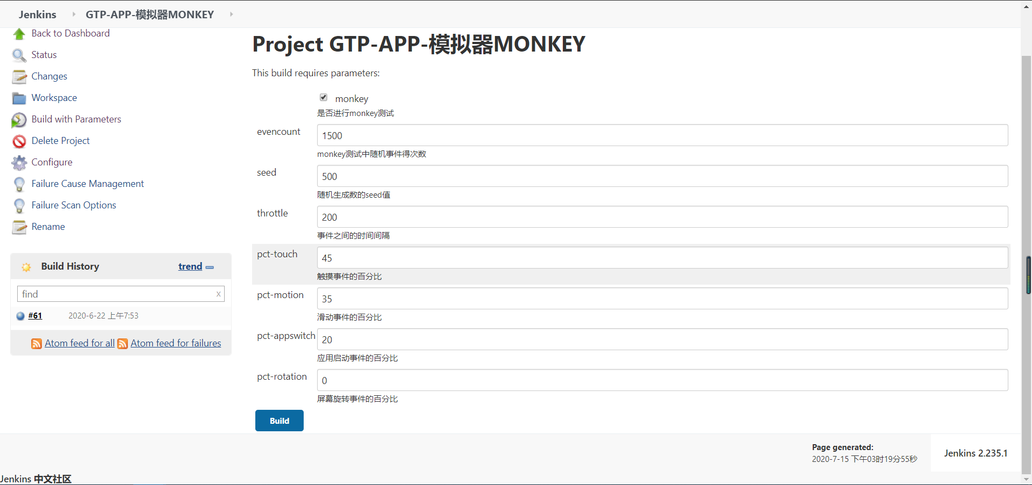Click the Configure gear icon
Image resolution: width=1032 pixels, height=485 pixels.
tap(19, 163)
